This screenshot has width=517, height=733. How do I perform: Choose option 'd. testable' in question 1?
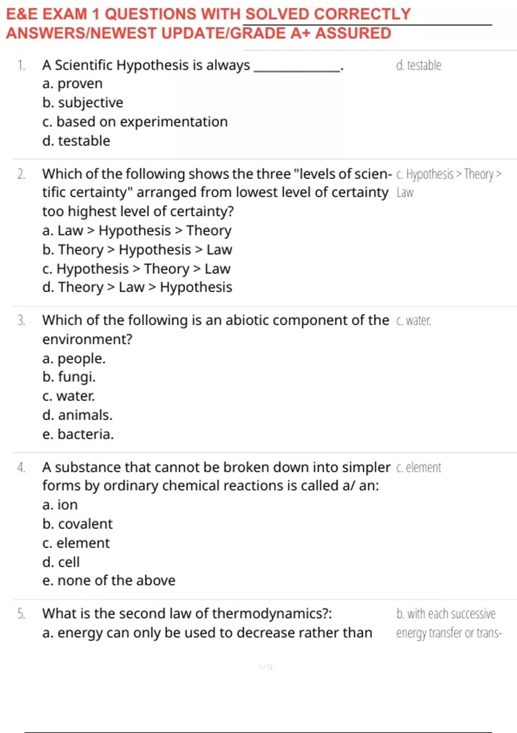click(76, 141)
